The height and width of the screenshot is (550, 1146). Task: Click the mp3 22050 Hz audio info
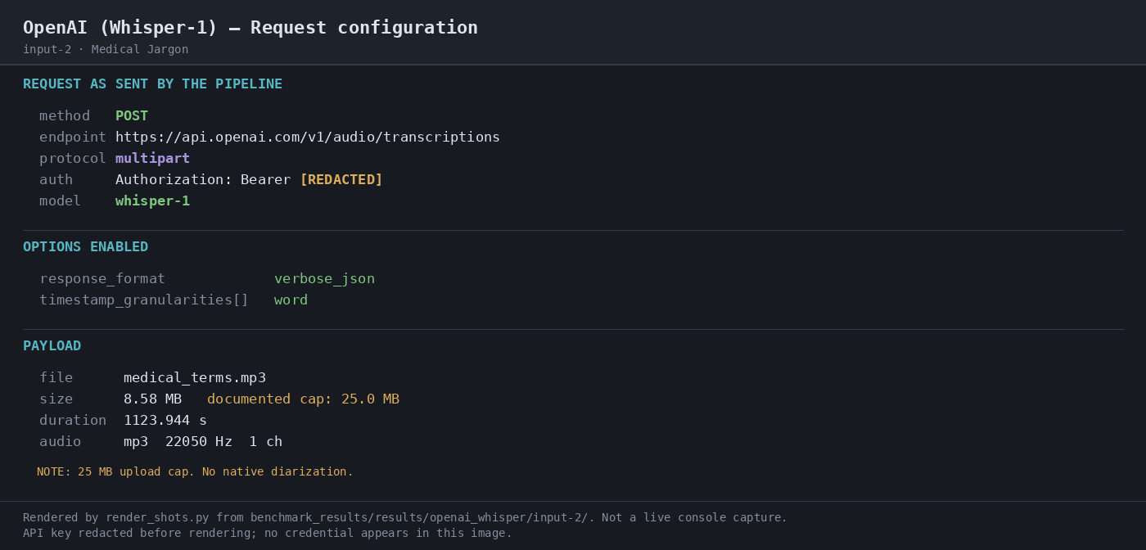(203, 441)
